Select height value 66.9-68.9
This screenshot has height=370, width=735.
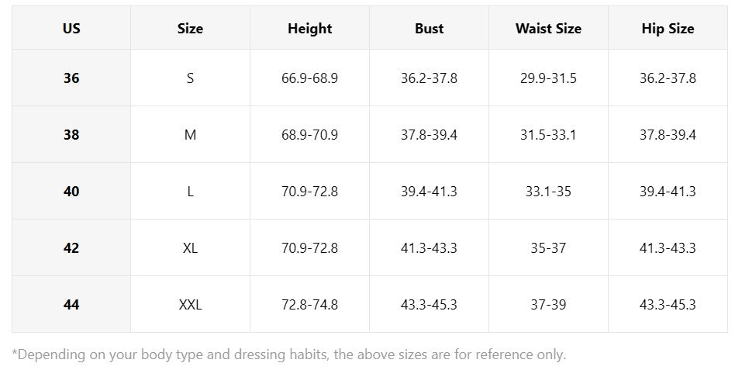click(x=310, y=78)
